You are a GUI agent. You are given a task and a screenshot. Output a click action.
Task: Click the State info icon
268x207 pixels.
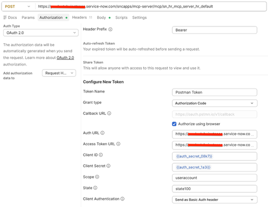coord(96,188)
